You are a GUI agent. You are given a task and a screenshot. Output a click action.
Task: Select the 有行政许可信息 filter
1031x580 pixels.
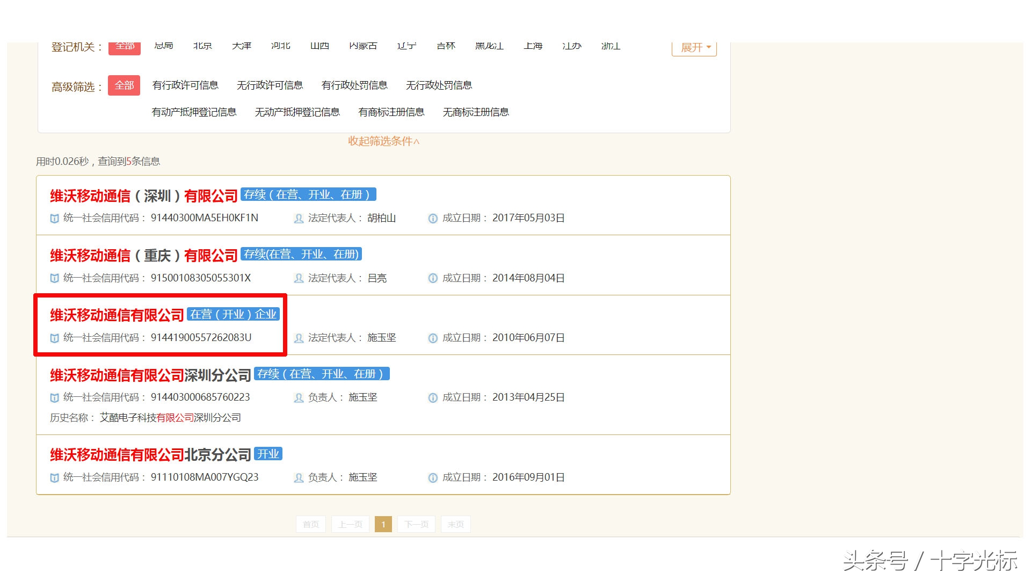tap(185, 85)
